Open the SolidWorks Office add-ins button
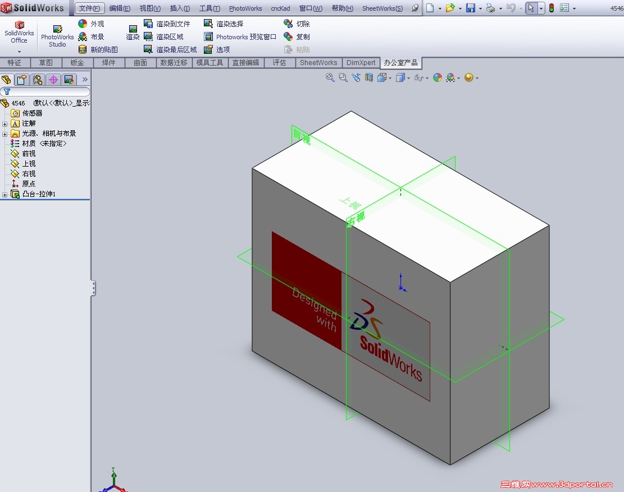 19,32
